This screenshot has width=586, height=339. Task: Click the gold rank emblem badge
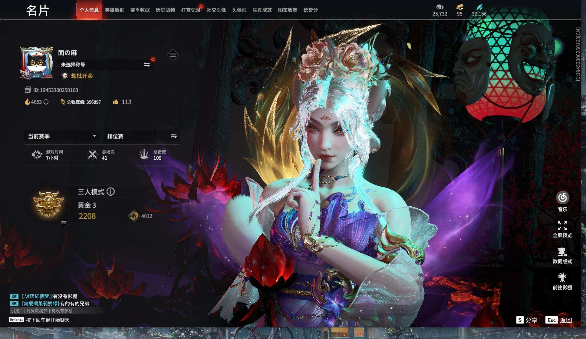pyautogui.click(x=49, y=203)
